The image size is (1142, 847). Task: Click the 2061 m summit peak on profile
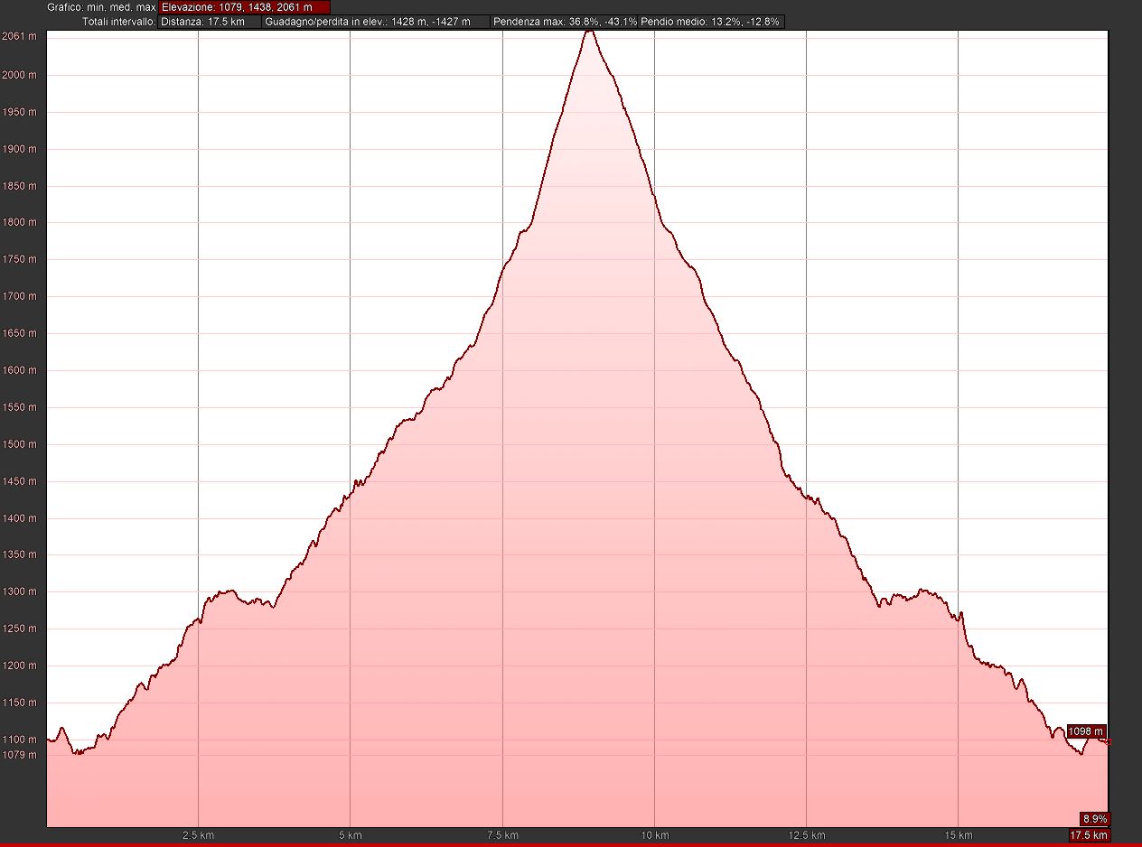[590, 32]
